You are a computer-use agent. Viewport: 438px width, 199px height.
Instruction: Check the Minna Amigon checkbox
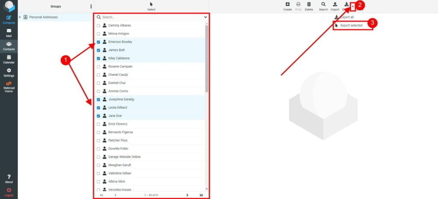(98, 34)
